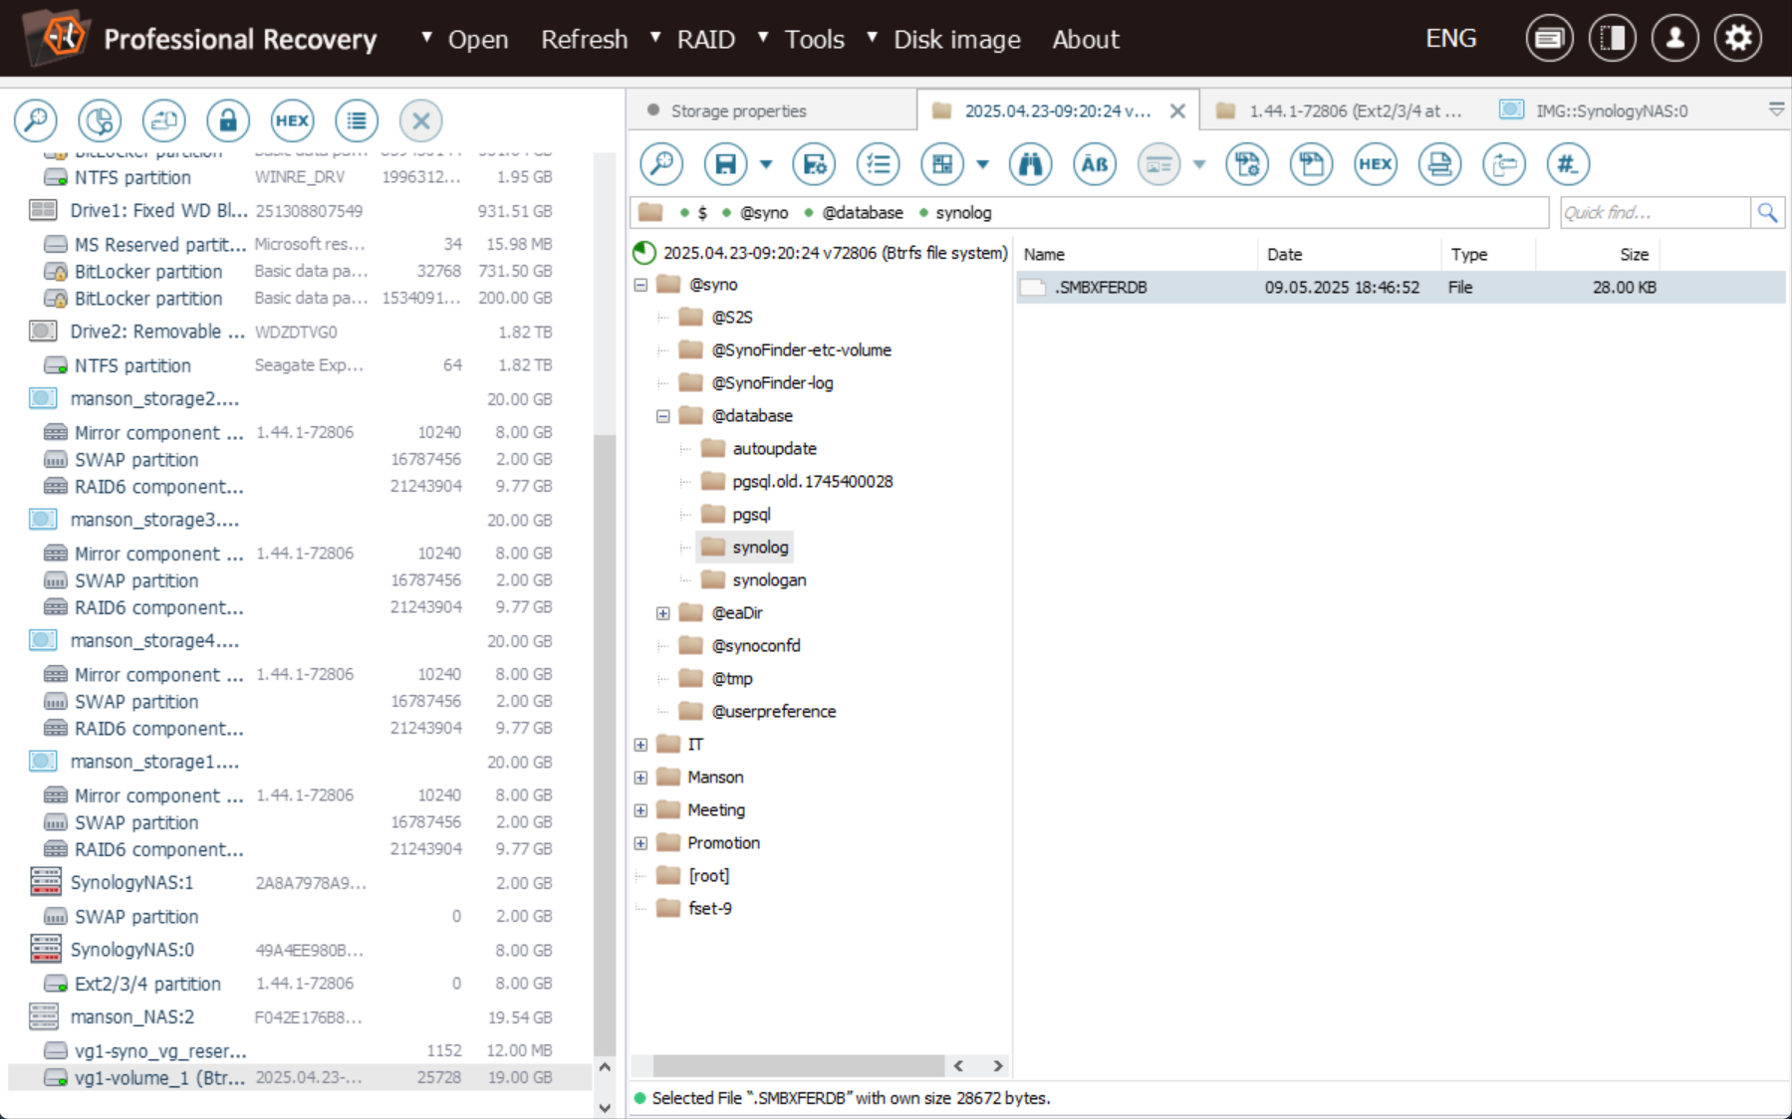Switch language via ENG button

[1450, 39]
